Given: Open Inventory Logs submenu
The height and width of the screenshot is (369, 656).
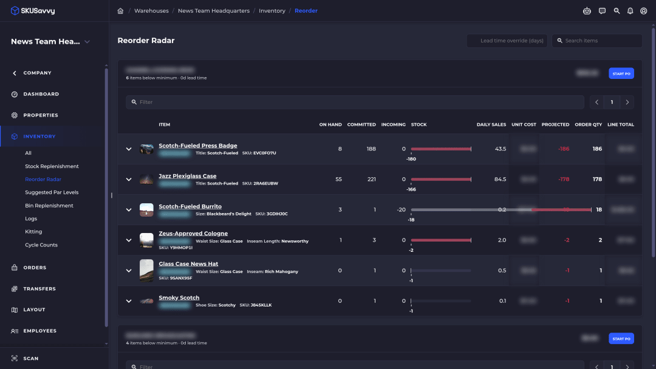Looking at the screenshot, I should click(31, 218).
